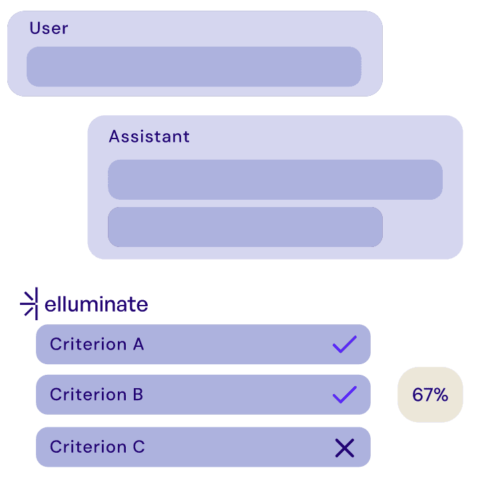This screenshot has width=478, height=486.
Task: Click the X icon on Criterion C
Action: coord(344,448)
